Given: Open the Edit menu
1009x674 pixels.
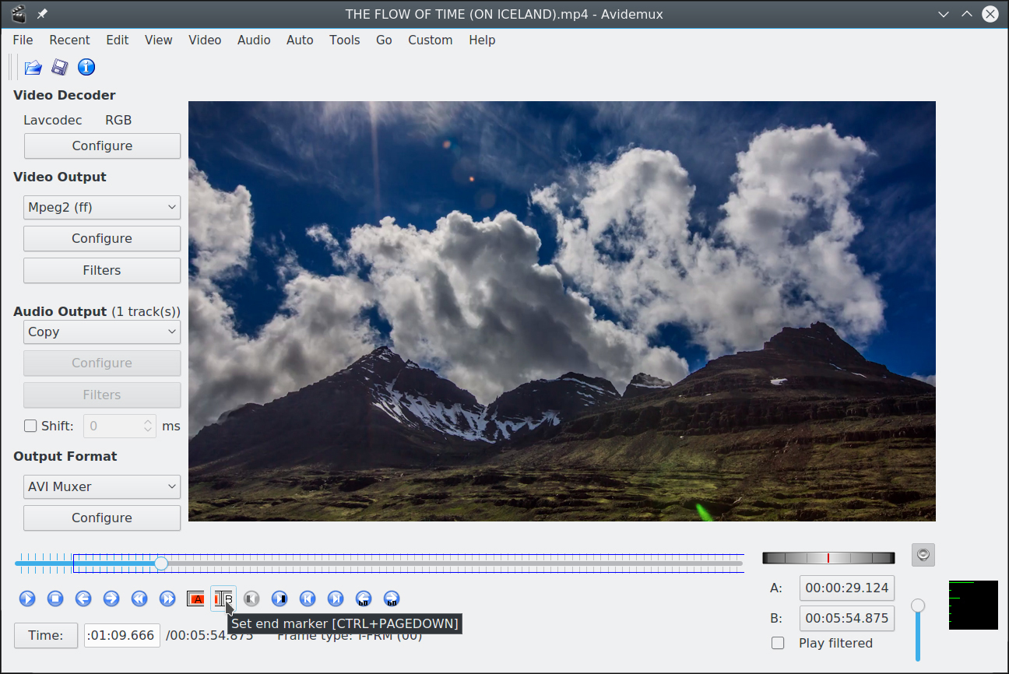Looking at the screenshot, I should click(118, 40).
